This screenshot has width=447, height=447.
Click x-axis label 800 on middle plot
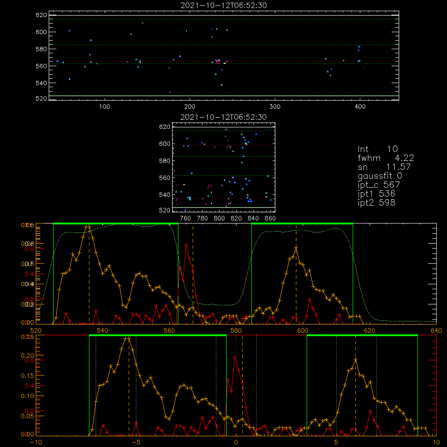point(219,219)
